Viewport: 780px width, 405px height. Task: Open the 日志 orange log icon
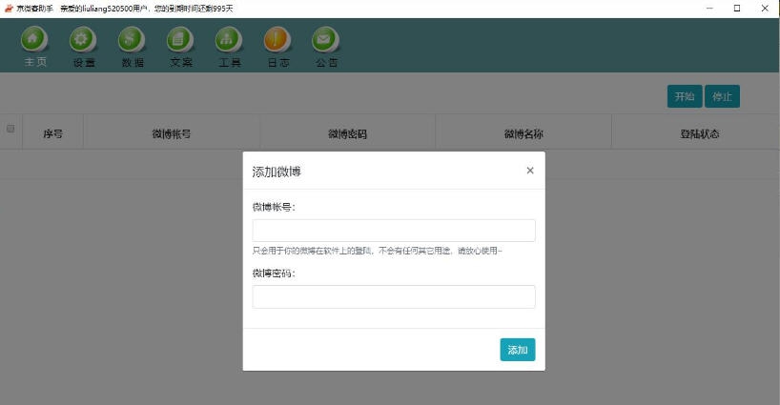click(277, 40)
